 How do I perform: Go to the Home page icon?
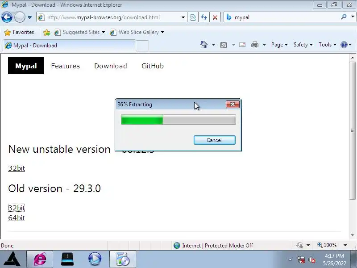[x=204, y=45]
